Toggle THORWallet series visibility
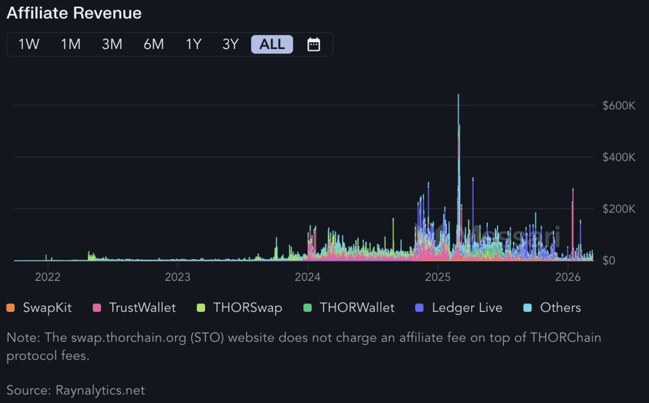649x403 pixels. tap(357, 308)
